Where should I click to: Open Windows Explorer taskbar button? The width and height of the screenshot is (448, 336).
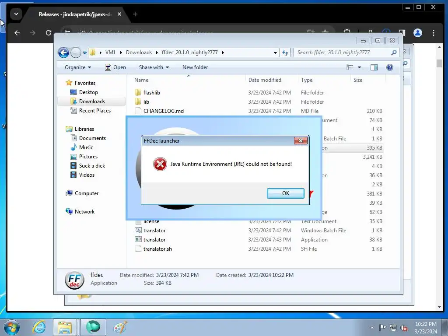(x=65, y=327)
